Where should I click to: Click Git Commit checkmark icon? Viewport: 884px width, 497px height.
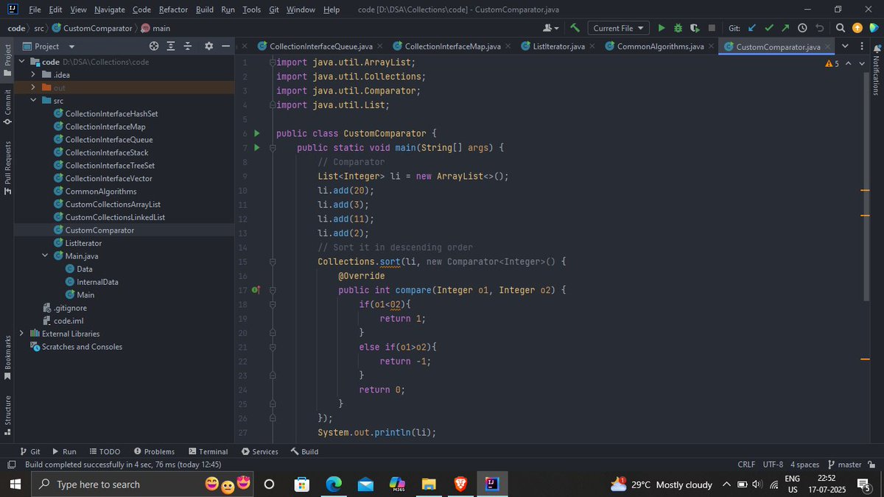point(769,28)
